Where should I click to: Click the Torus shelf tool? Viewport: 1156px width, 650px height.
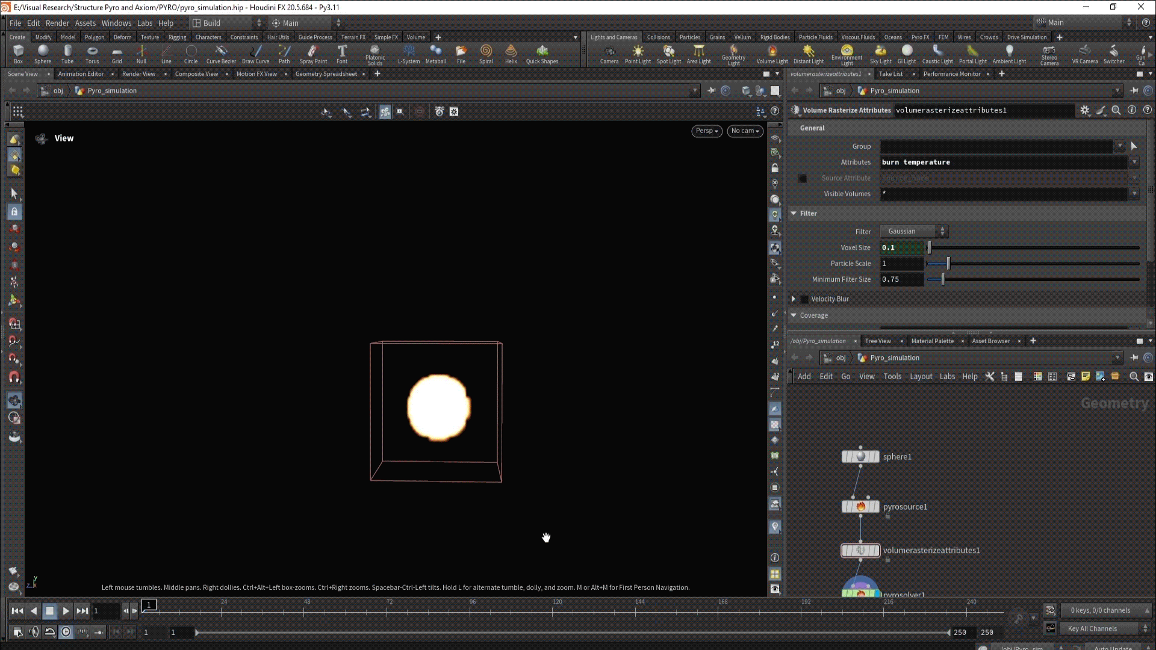click(92, 54)
